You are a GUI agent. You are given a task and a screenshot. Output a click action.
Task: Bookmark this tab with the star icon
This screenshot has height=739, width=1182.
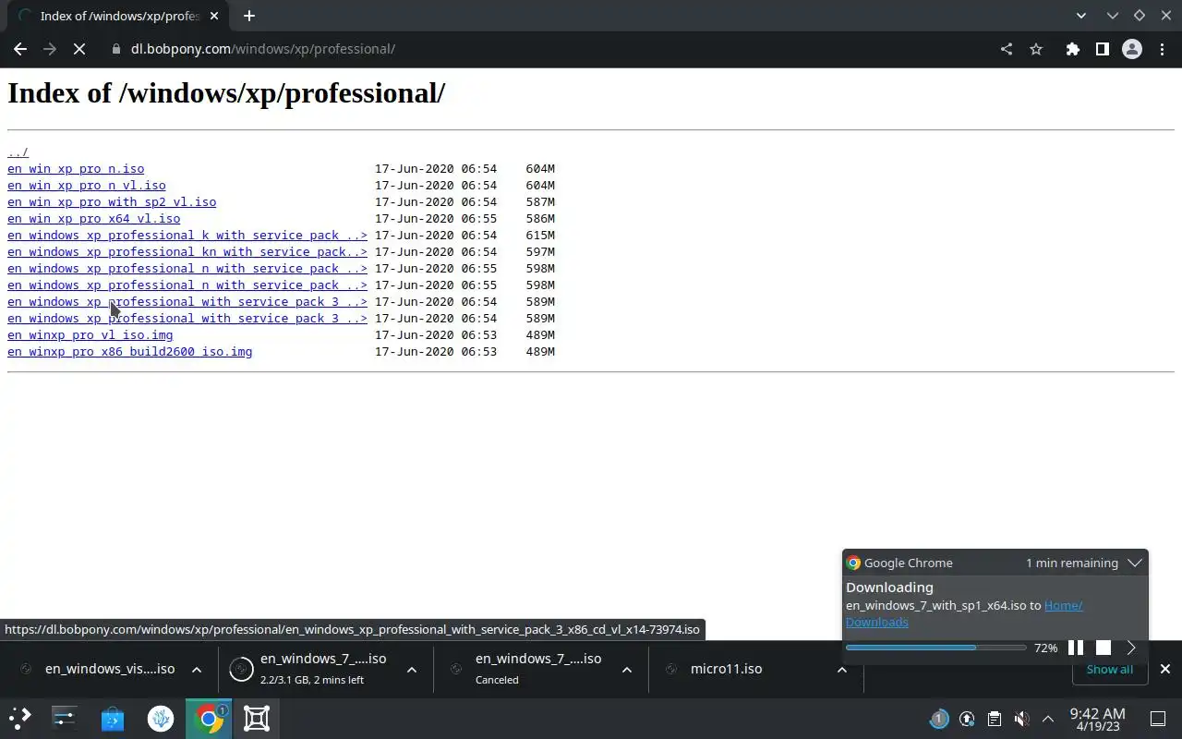click(x=1036, y=49)
